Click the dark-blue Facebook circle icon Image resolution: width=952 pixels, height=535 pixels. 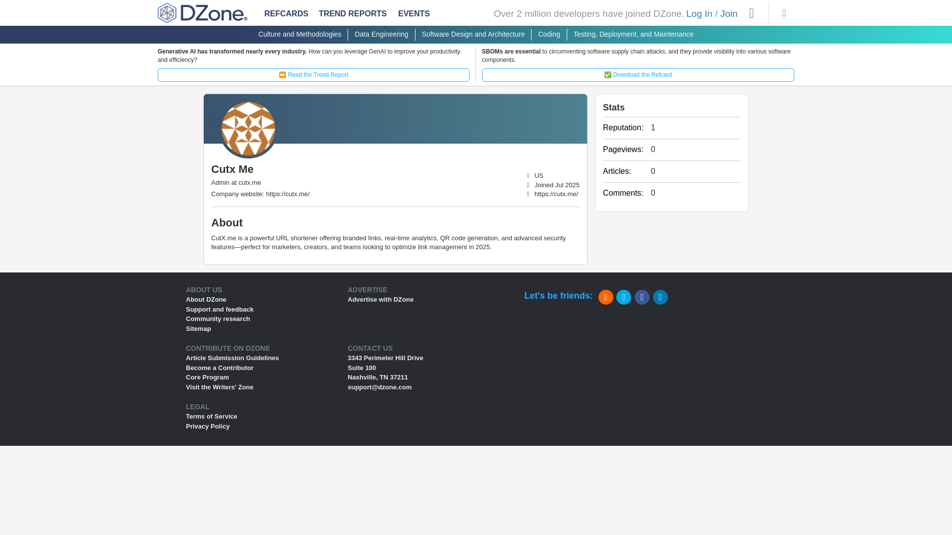point(642,297)
